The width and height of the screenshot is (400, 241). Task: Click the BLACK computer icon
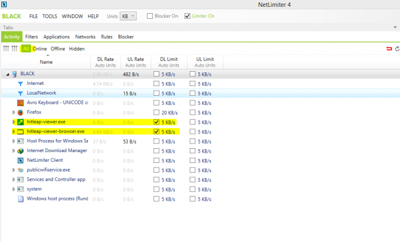tap(14, 74)
